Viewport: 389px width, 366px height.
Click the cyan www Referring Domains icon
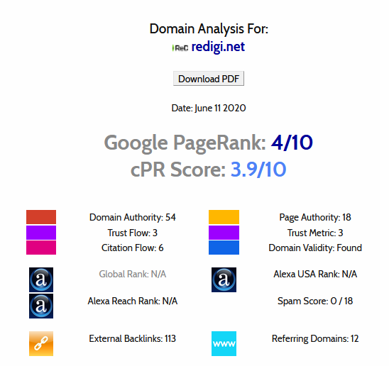point(224,344)
